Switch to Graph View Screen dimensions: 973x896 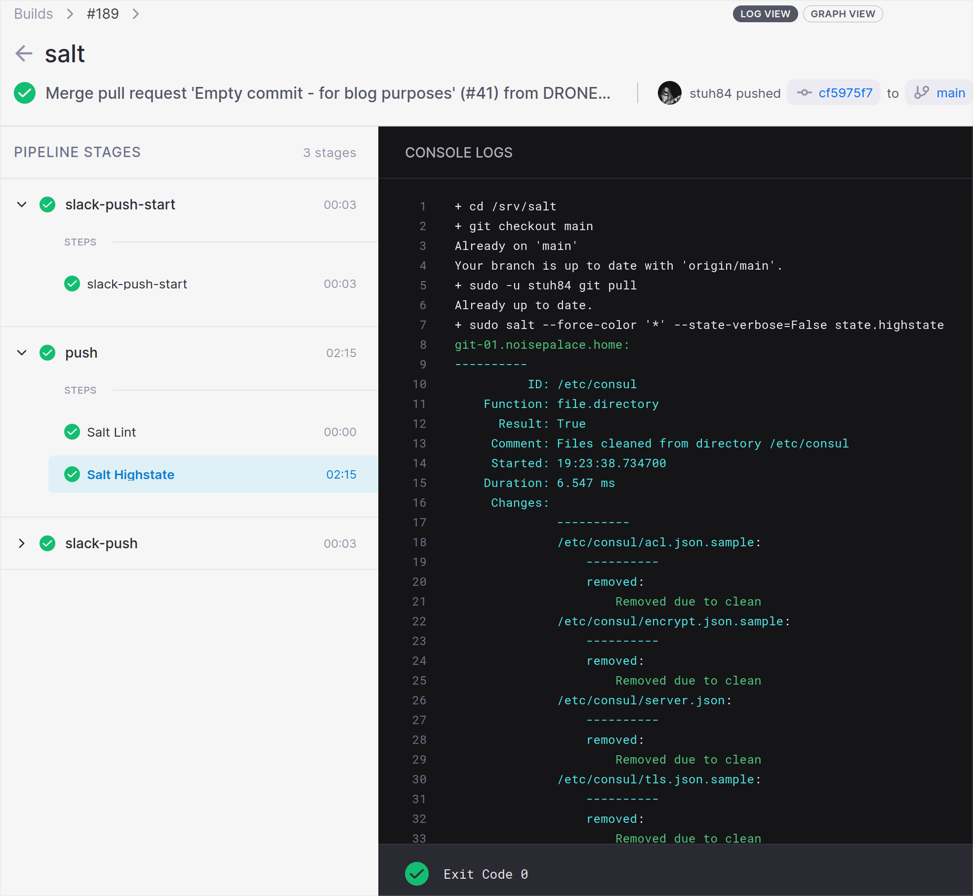coord(843,14)
